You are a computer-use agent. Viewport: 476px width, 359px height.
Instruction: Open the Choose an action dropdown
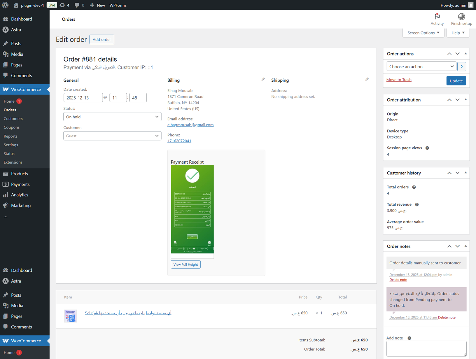[421, 66]
